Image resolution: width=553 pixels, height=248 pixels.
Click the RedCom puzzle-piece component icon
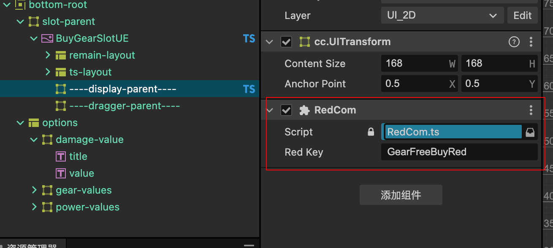coord(304,110)
